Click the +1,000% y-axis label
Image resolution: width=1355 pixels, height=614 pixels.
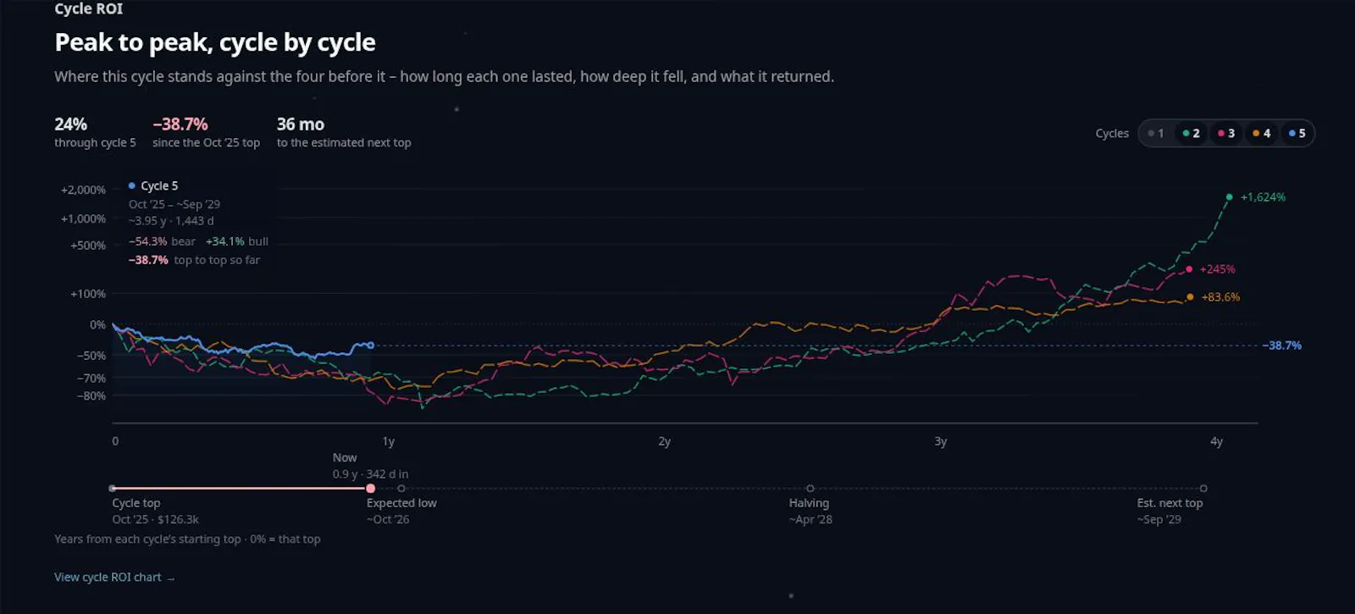pyautogui.click(x=83, y=218)
